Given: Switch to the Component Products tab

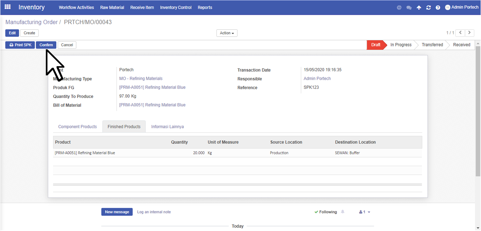Looking at the screenshot, I should [78, 127].
